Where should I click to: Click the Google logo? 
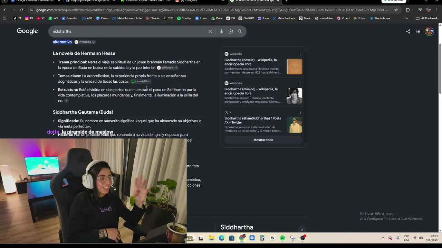(x=27, y=31)
